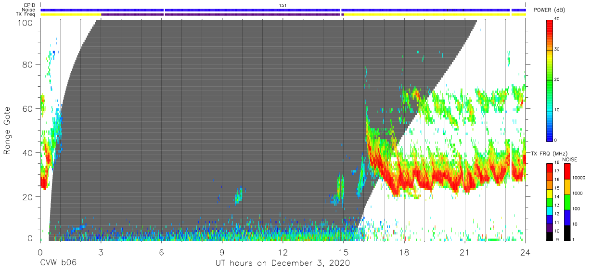Click x-axis tick label '21'

click(x=465, y=252)
